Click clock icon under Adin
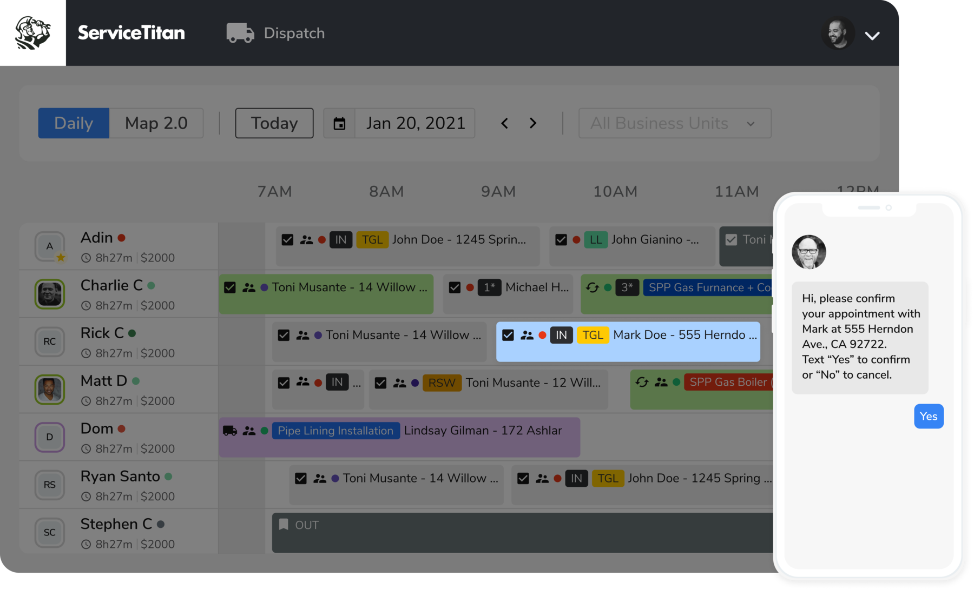Image resolution: width=974 pixels, height=590 pixels. click(x=86, y=258)
